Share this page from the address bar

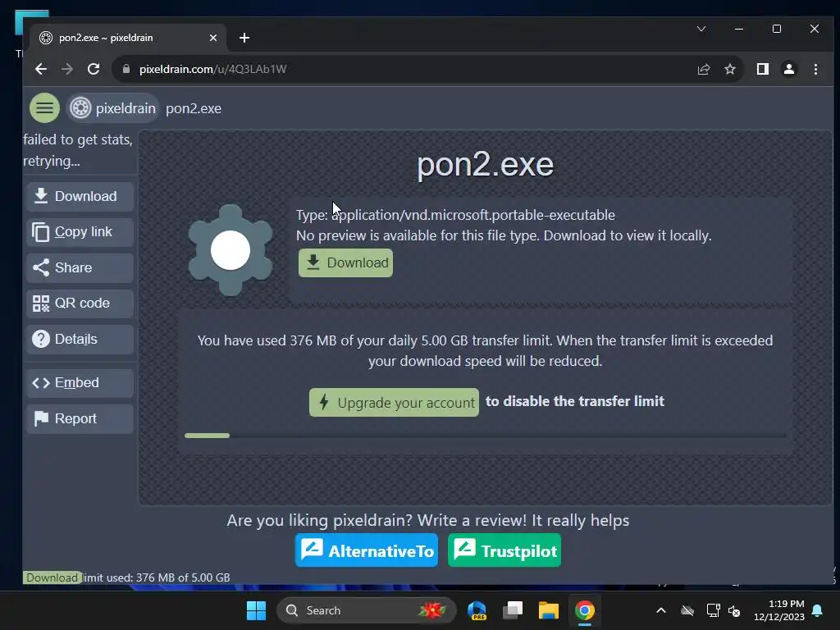click(703, 69)
